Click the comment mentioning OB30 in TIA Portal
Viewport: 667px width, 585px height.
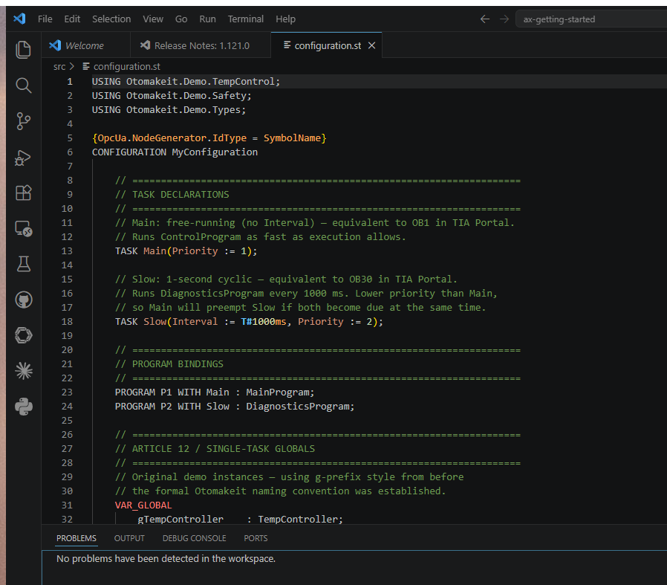click(x=286, y=279)
